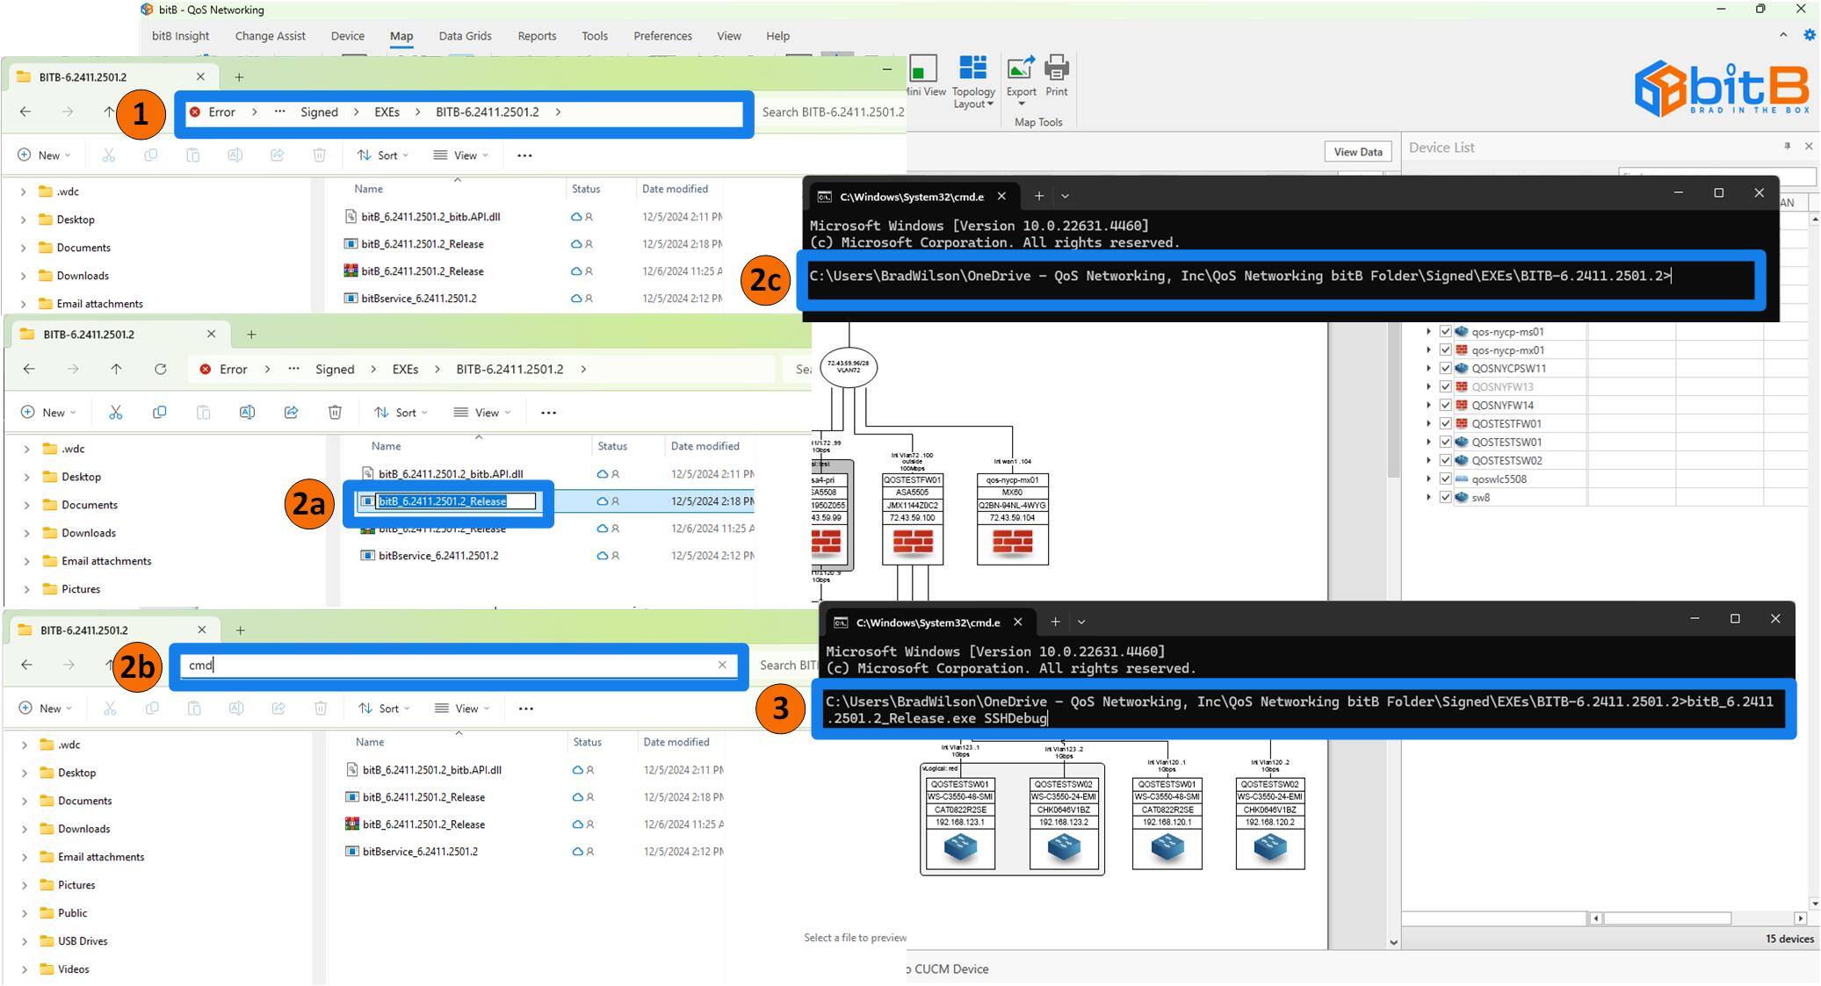
Task: Click the Share icon in the Explorer showing the renamed file
Action: coord(291,412)
